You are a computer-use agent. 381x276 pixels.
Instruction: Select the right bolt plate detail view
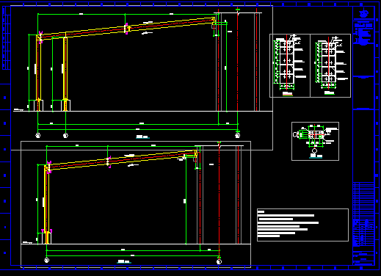tap(330, 65)
